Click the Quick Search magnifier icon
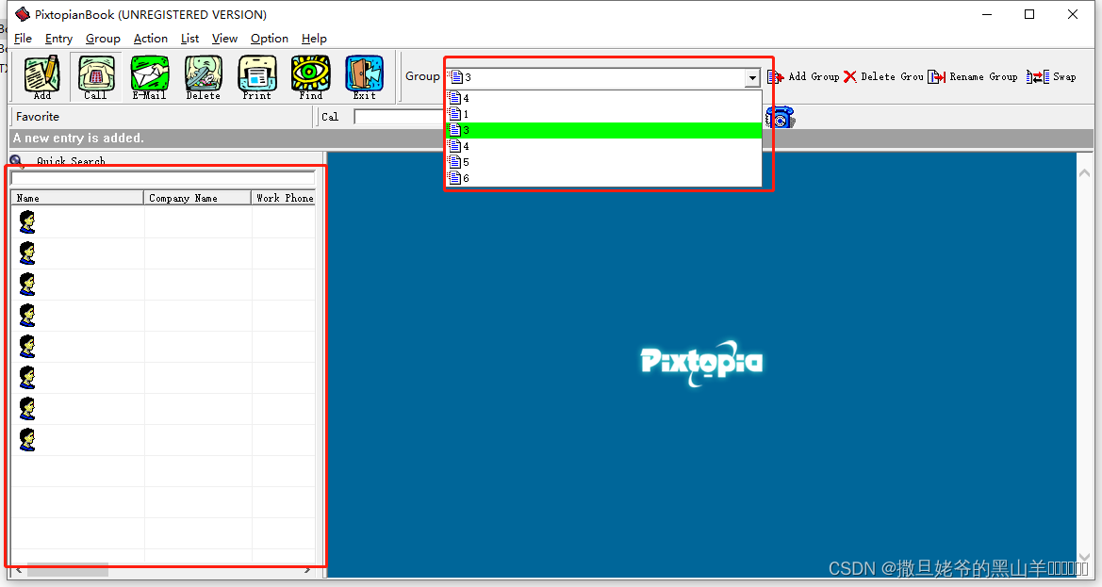 (17, 161)
